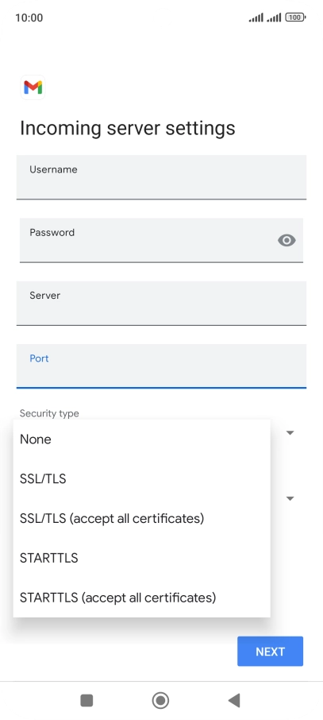Pick the STARTTLS option
This screenshot has height=720, width=323.
point(142,557)
